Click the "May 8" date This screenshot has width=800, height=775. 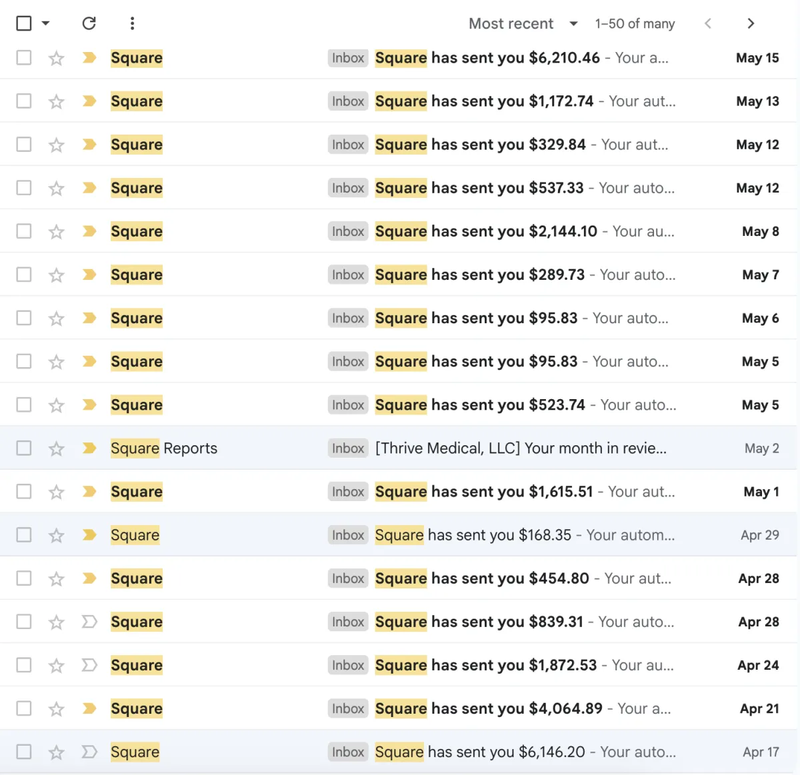(x=761, y=231)
